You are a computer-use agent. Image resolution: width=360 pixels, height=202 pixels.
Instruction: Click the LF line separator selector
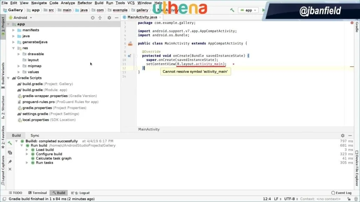point(278,199)
